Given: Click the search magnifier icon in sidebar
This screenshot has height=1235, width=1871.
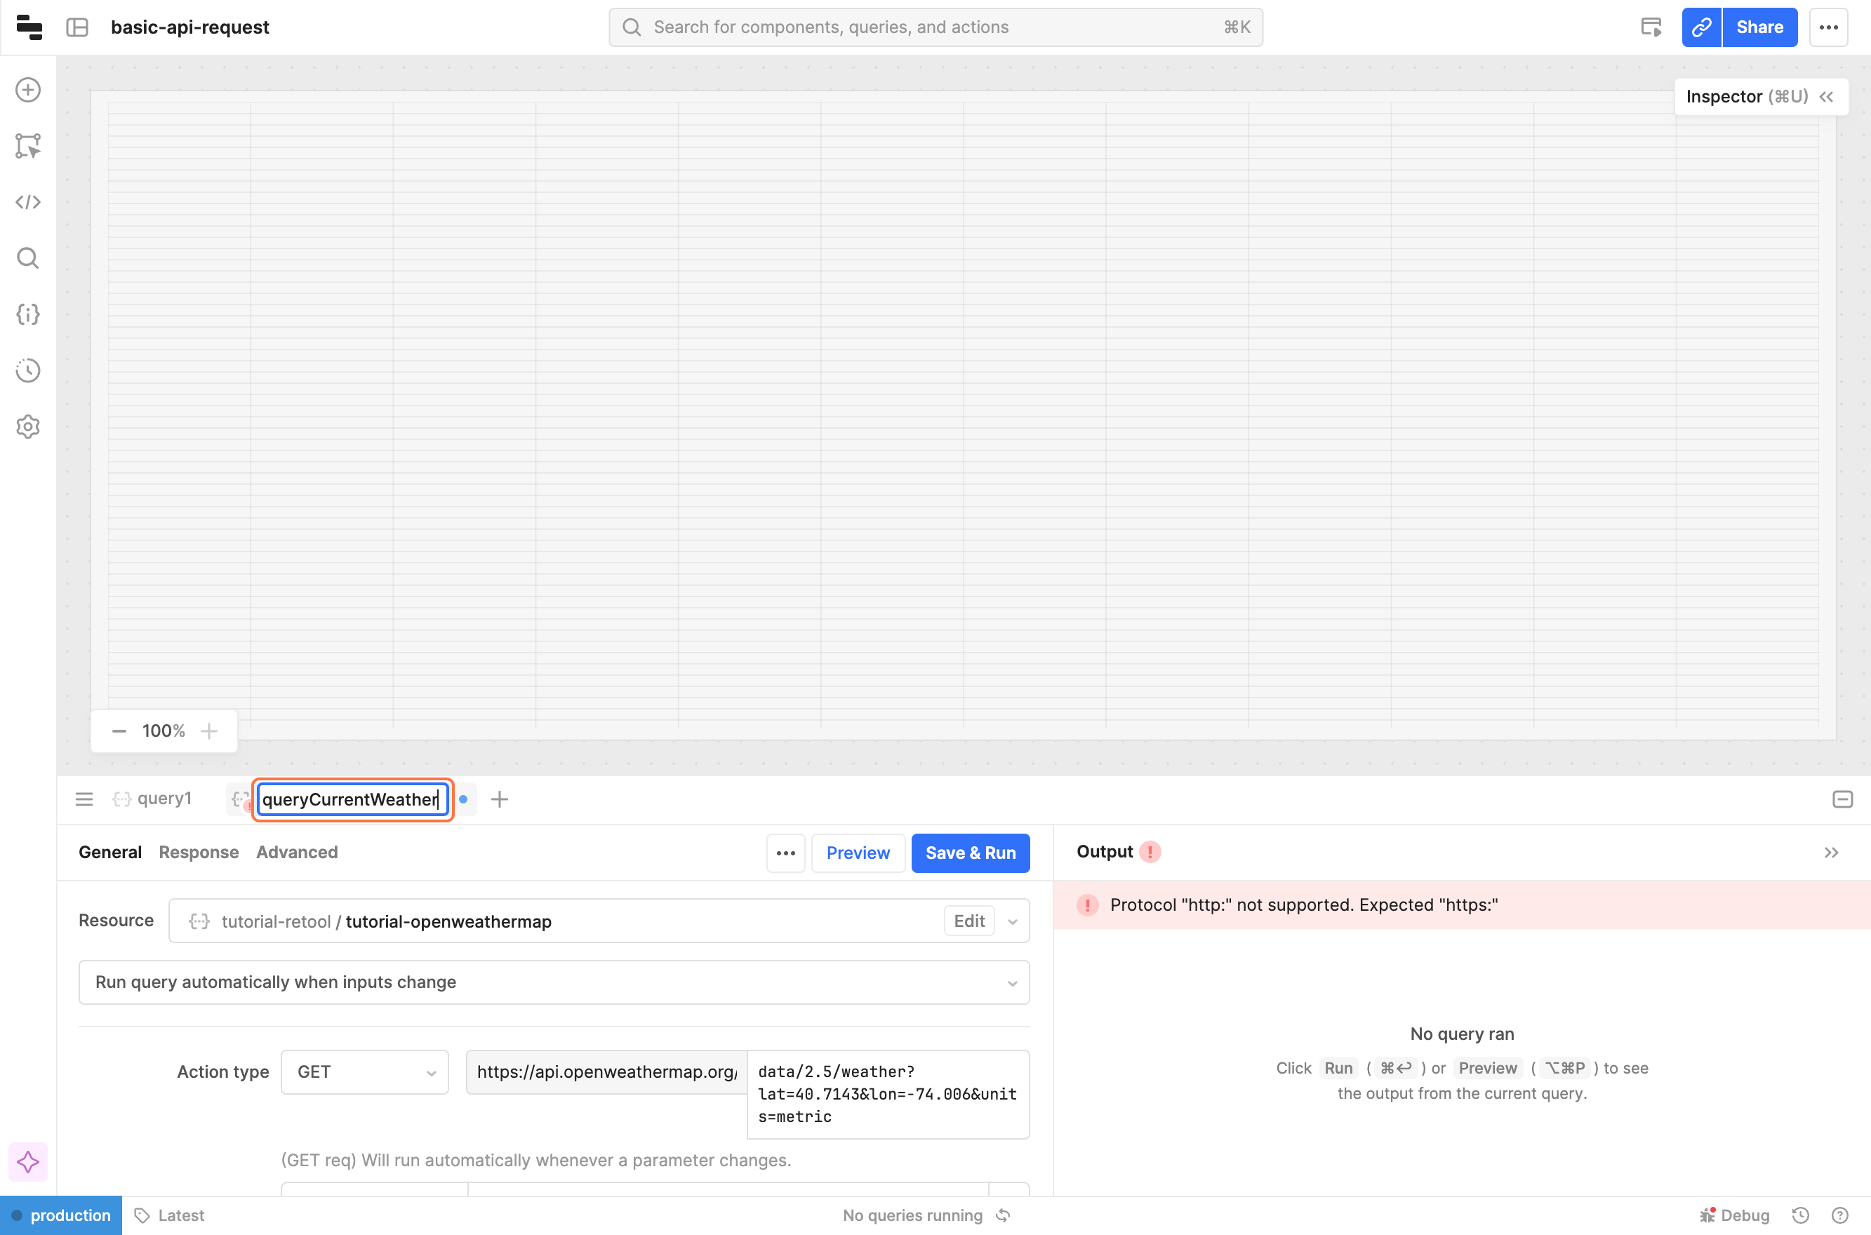Looking at the screenshot, I should click(28, 258).
